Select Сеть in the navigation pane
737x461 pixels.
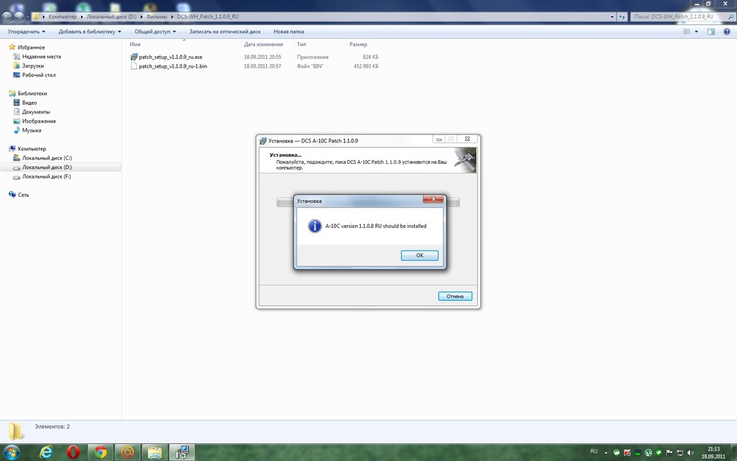pyautogui.click(x=23, y=195)
